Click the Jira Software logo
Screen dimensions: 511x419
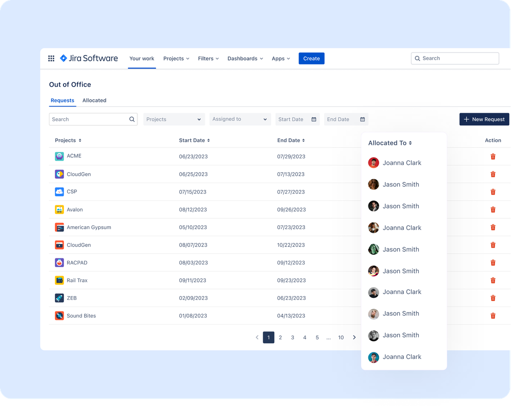click(x=89, y=58)
